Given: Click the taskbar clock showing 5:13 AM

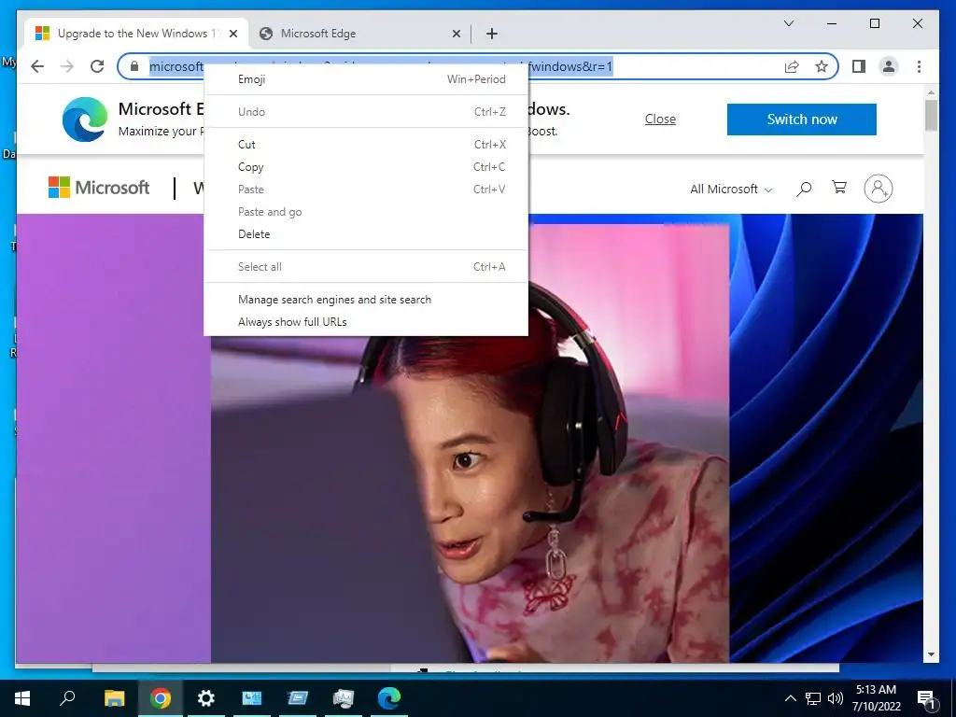Looking at the screenshot, I should pyautogui.click(x=876, y=698).
